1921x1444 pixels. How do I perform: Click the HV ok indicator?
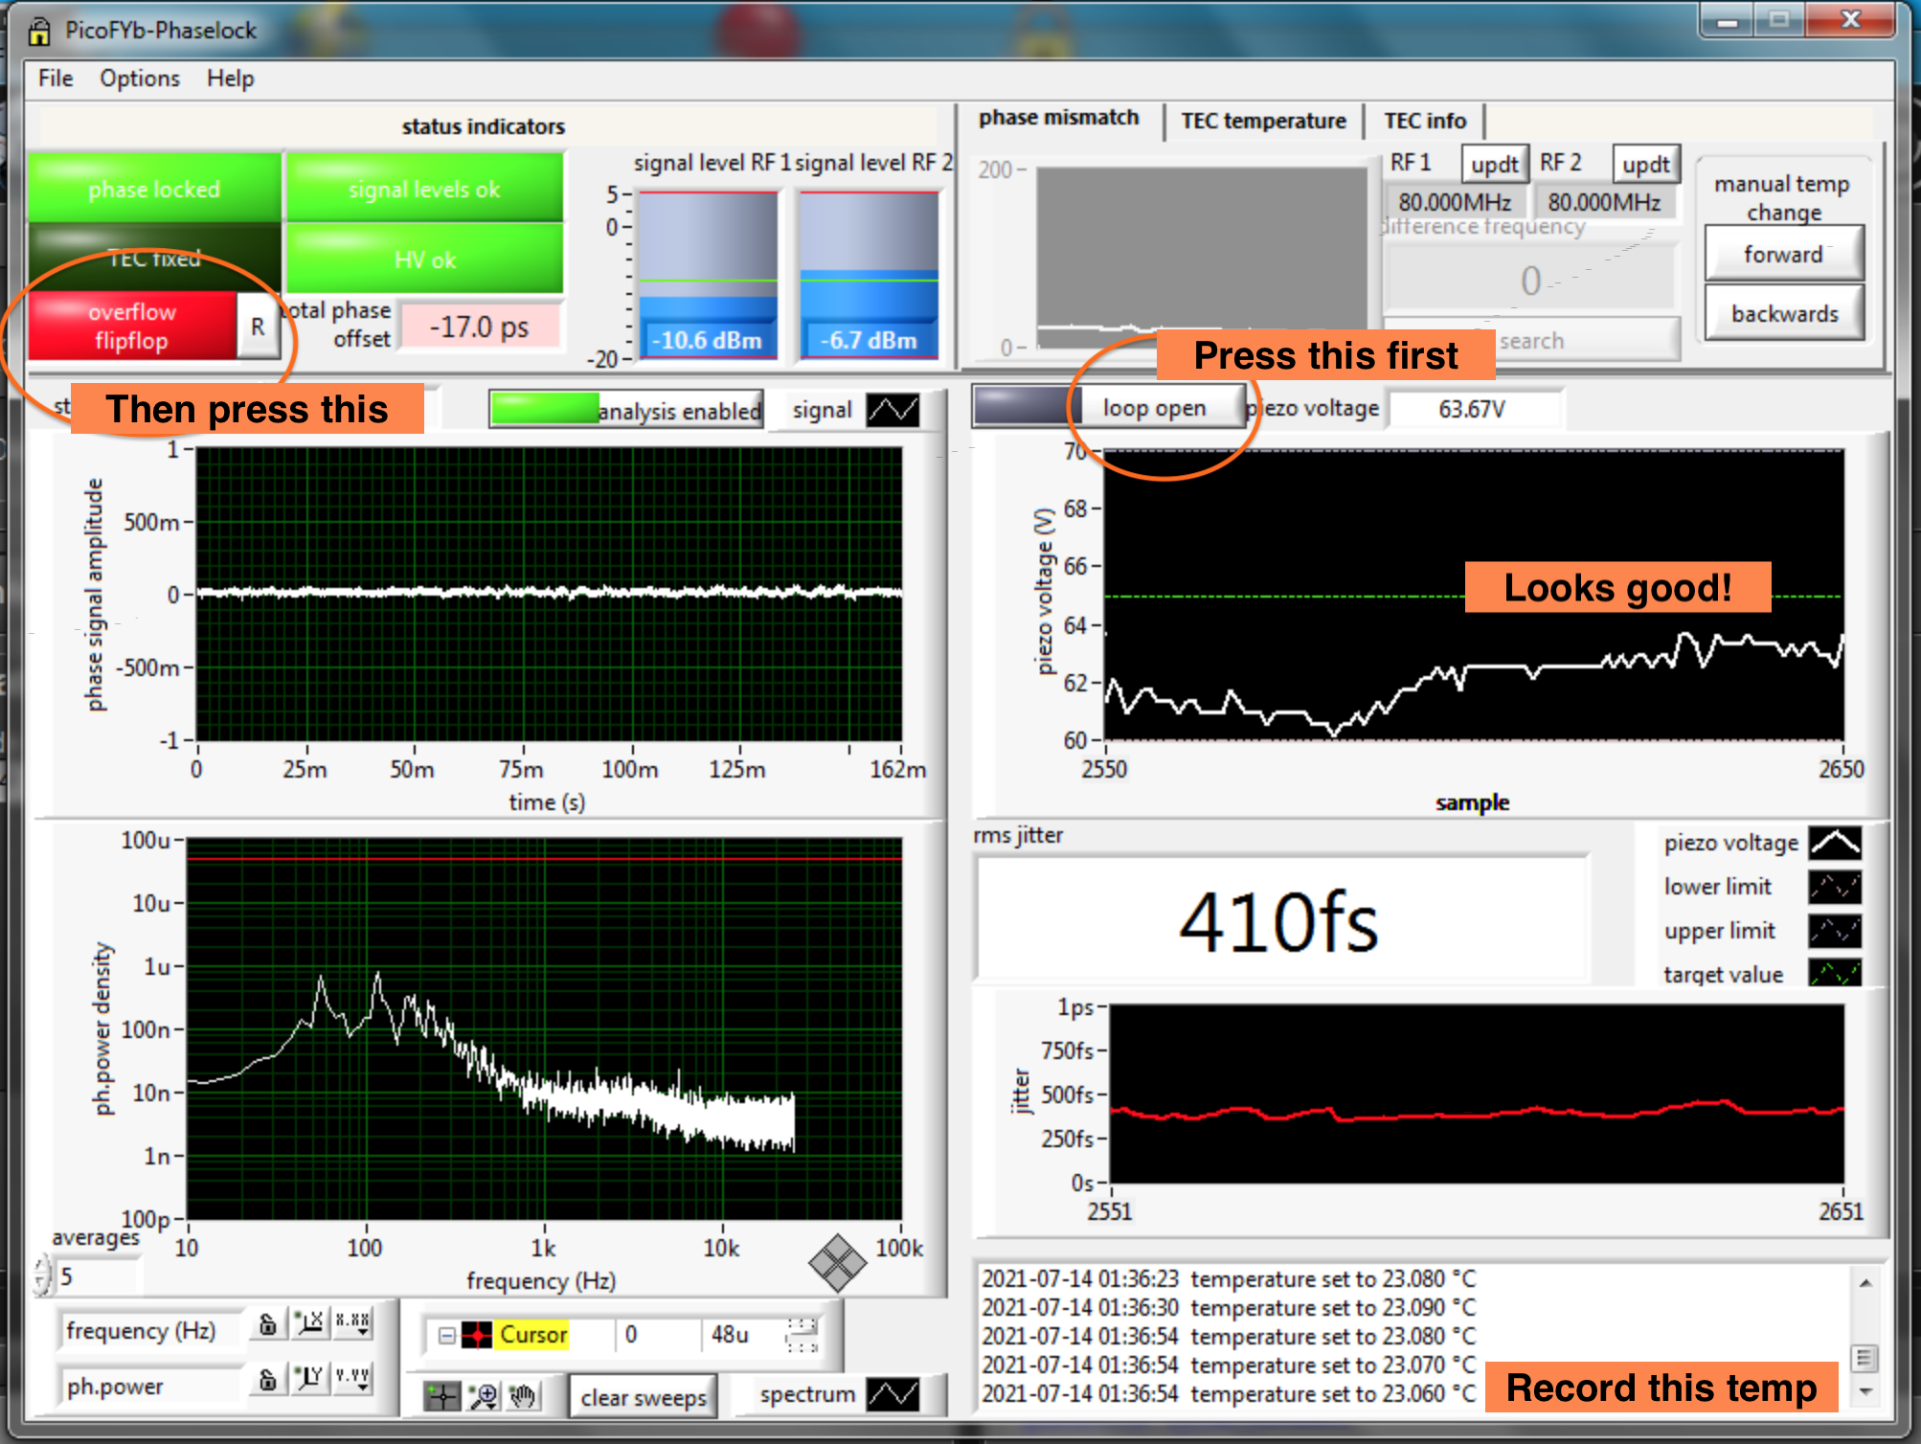pyautogui.click(x=424, y=259)
